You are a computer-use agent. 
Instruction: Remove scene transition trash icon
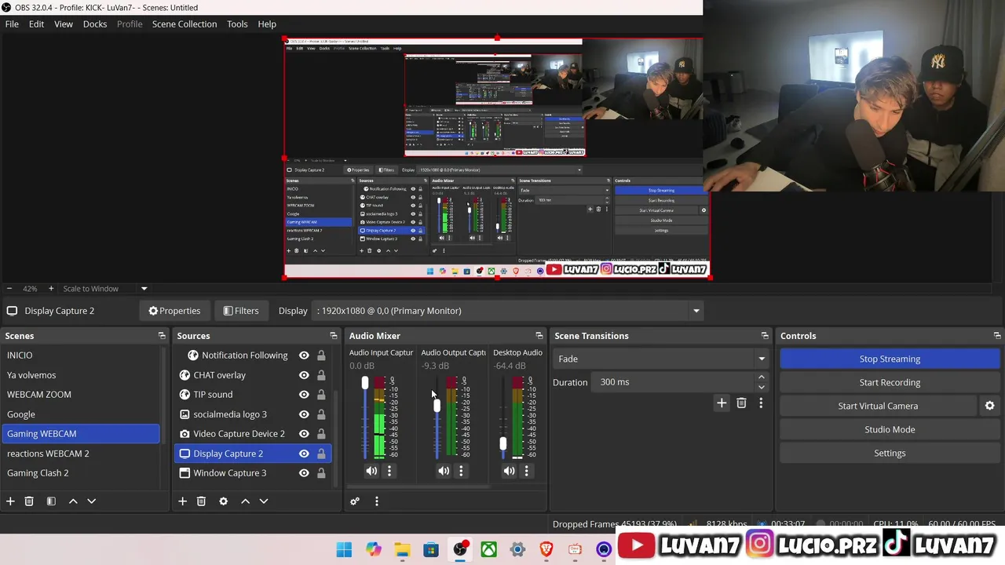coord(741,403)
